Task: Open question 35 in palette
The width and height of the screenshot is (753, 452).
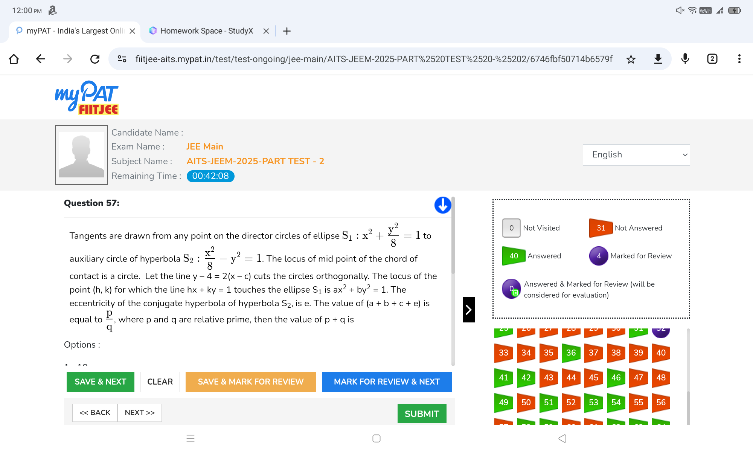Action: click(549, 353)
